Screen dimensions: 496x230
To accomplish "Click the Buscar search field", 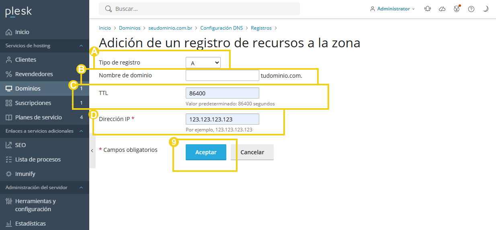I will pos(199,9).
